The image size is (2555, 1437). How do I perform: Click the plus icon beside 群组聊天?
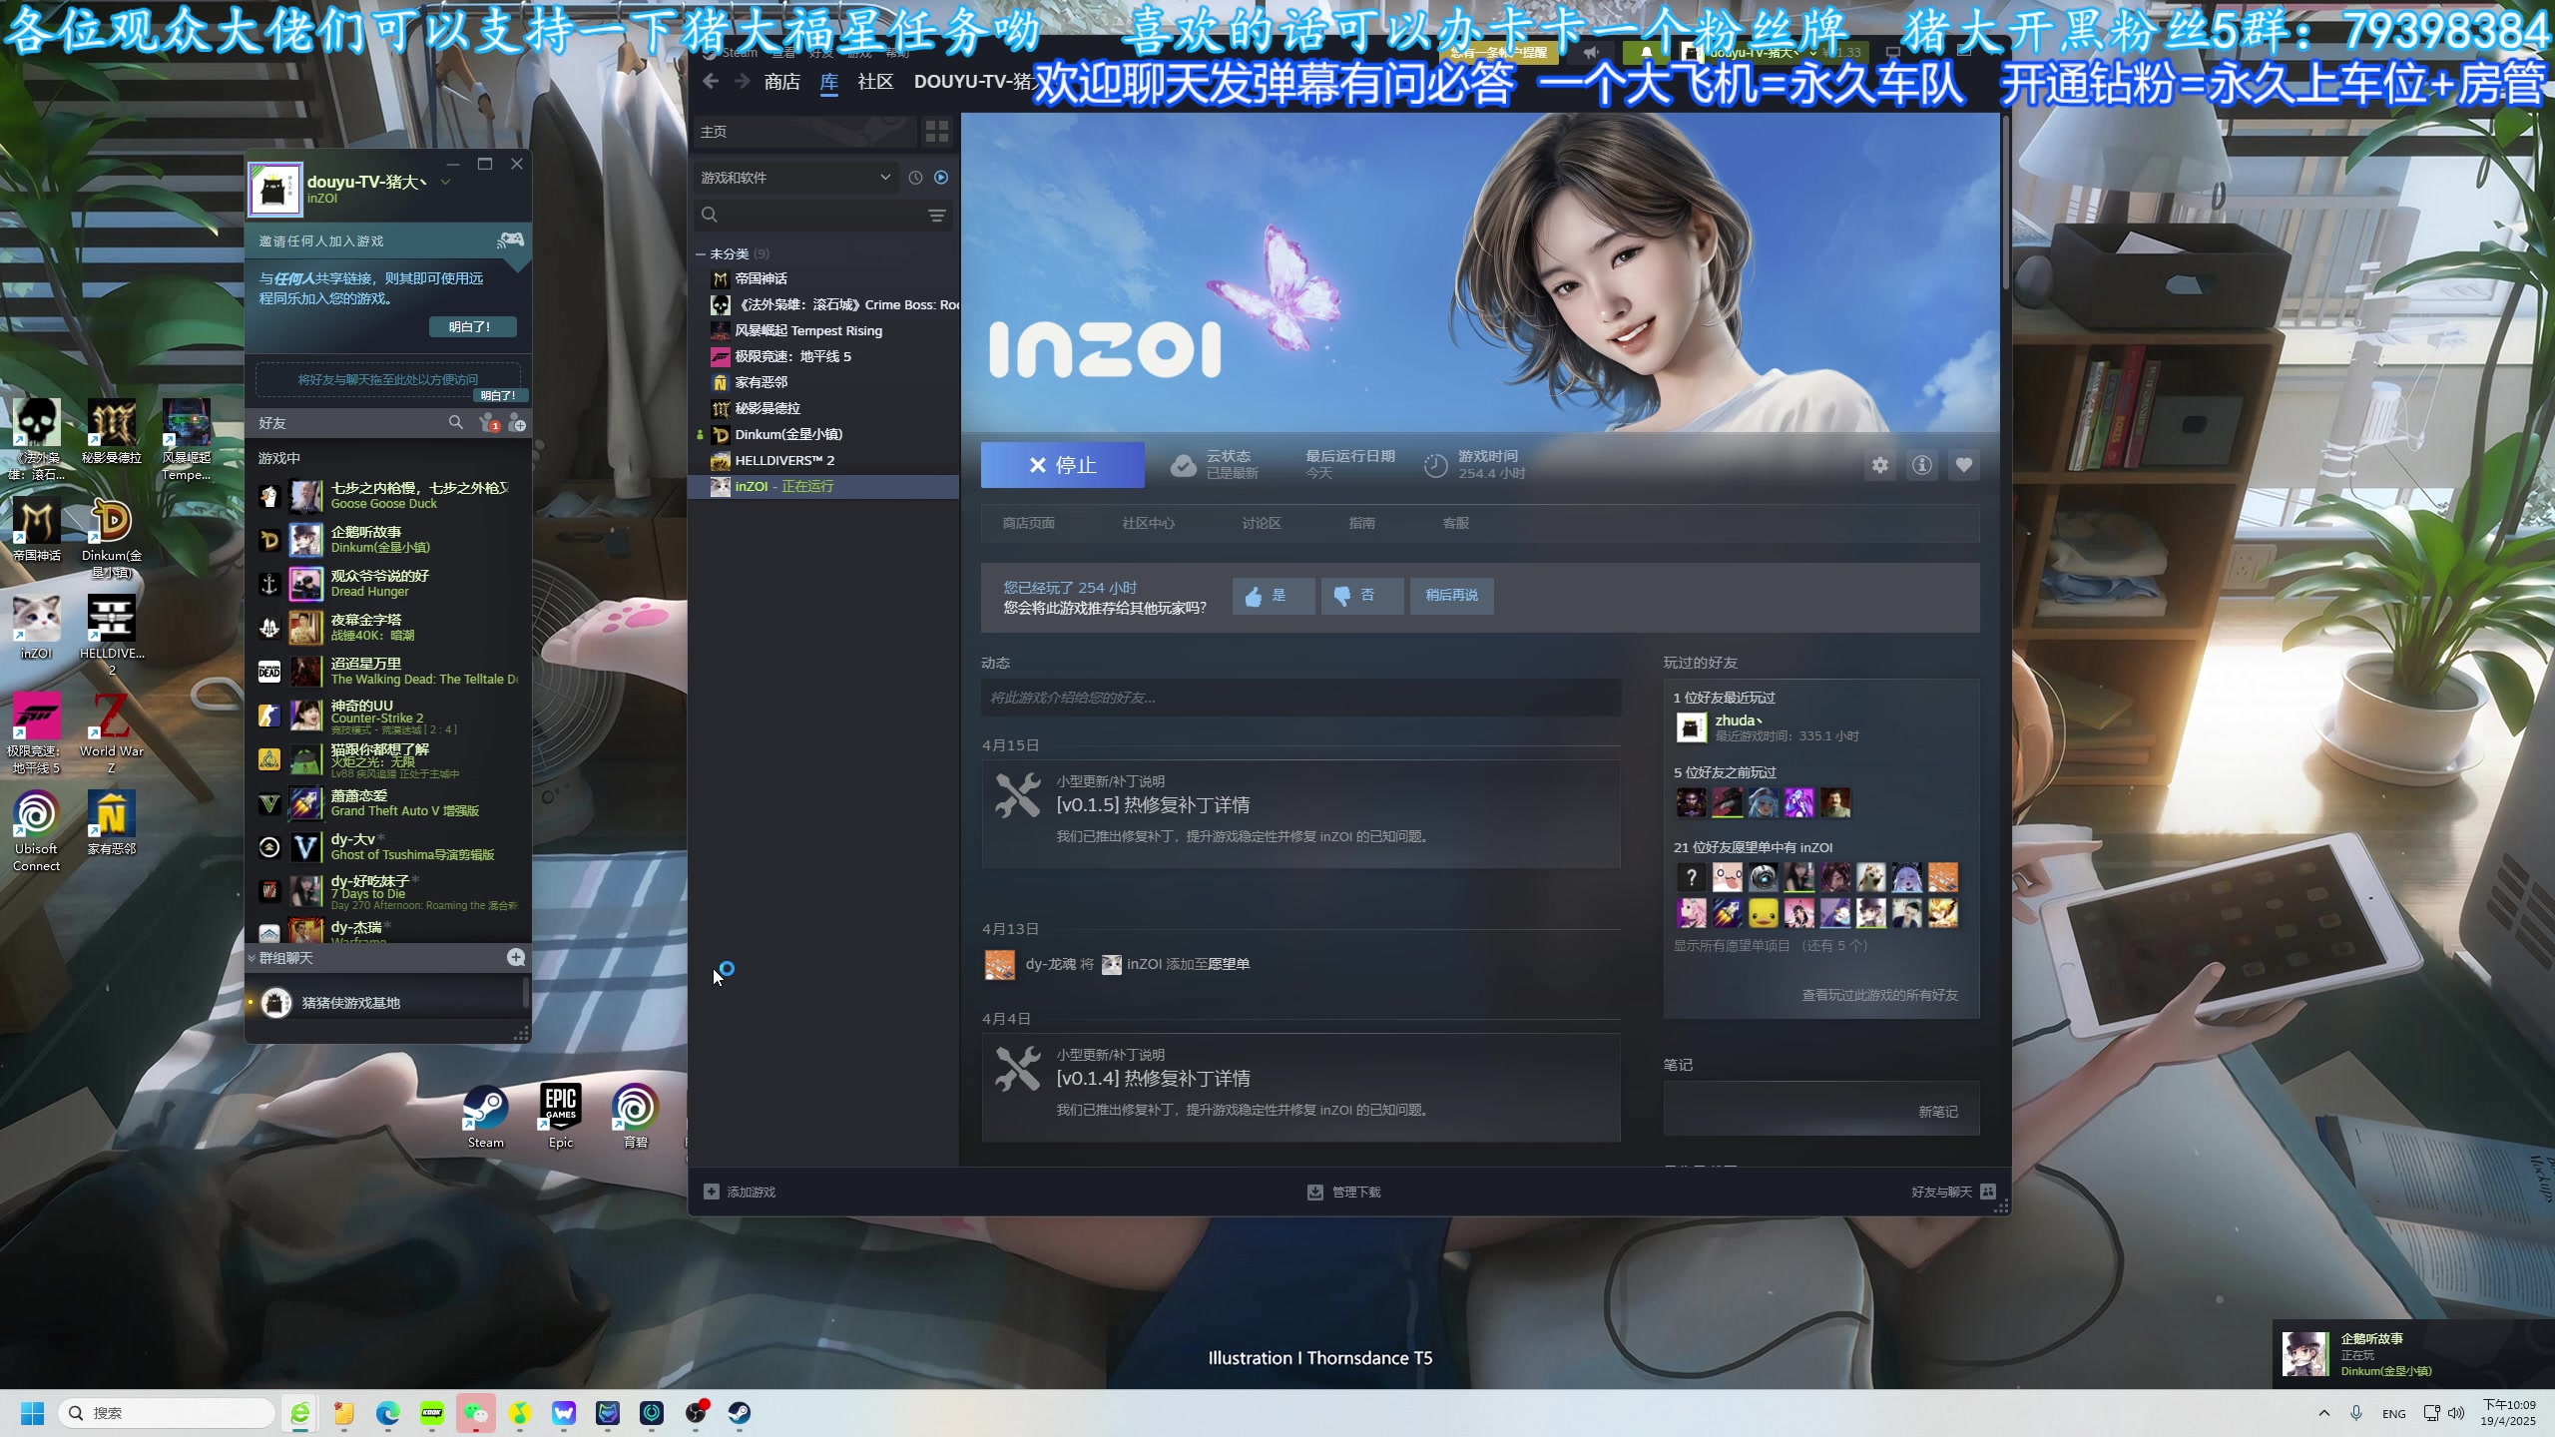click(516, 958)
